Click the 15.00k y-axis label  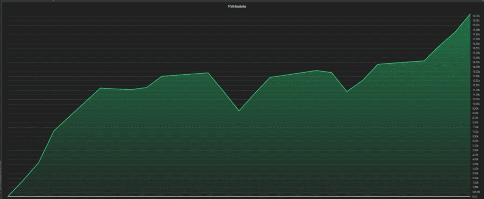(476, 58)
